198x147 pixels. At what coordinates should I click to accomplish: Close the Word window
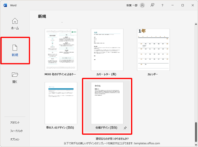(193, 5)
